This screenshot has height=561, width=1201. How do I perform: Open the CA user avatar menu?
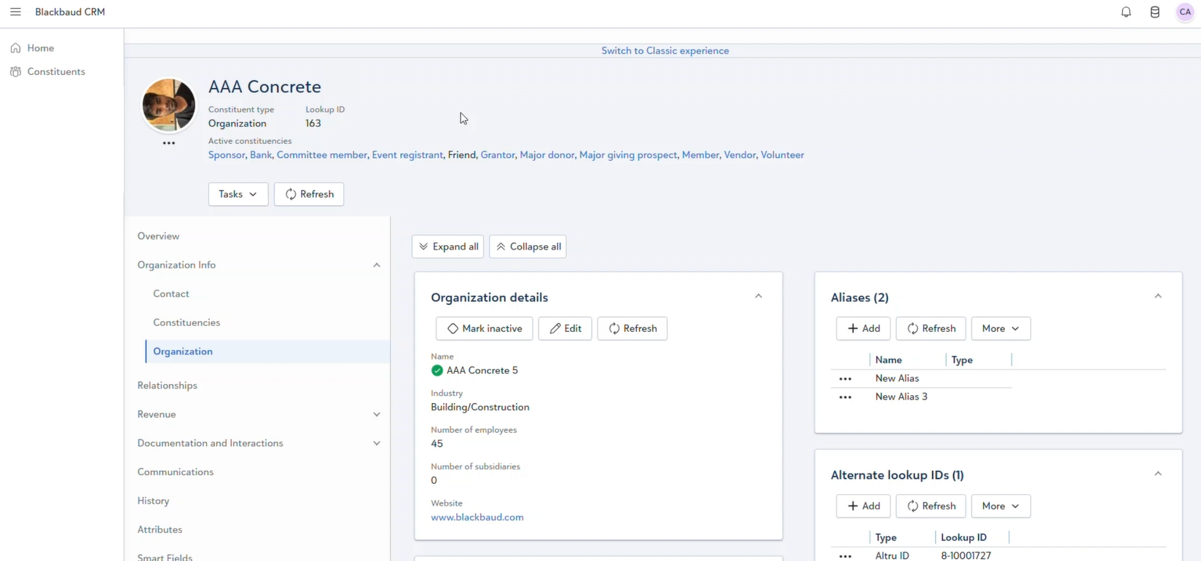click(1185, 12)
